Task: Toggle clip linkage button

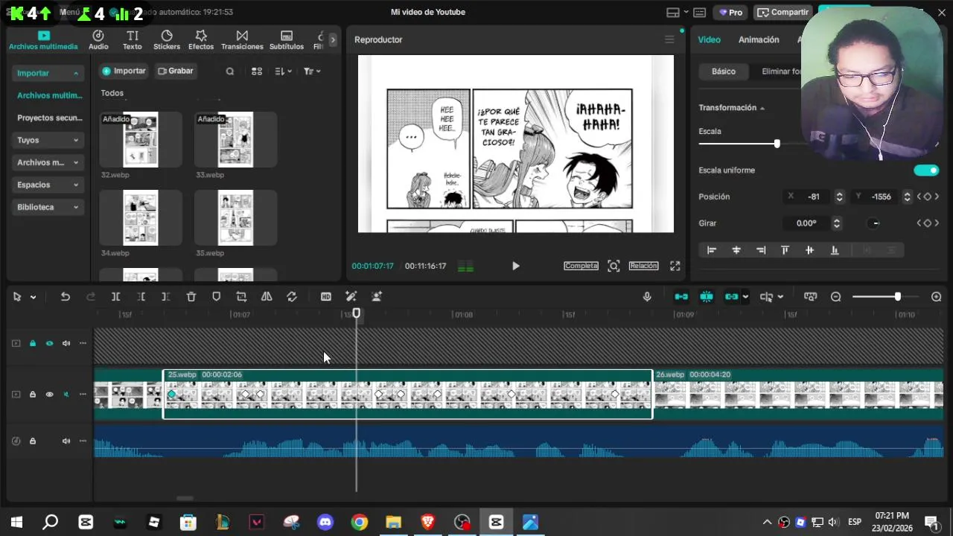Action: [731, 296]
